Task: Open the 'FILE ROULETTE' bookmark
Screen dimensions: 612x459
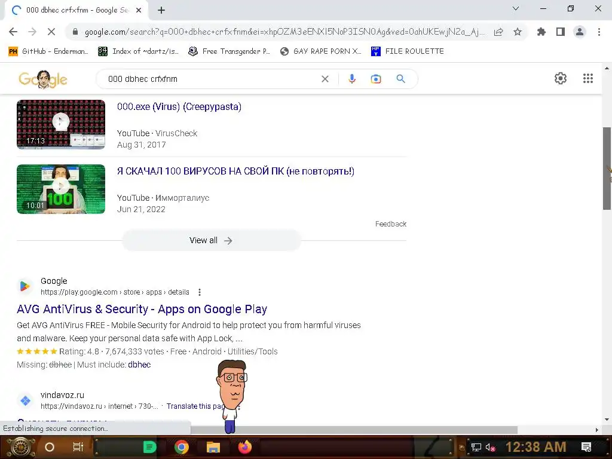Action: click(x=408, y=51)
